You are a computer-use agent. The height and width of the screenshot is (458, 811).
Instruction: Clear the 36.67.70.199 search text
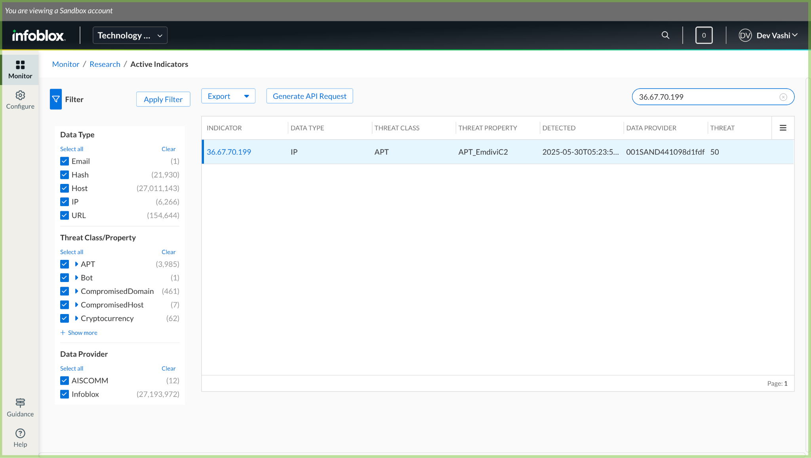click(783, 97)
